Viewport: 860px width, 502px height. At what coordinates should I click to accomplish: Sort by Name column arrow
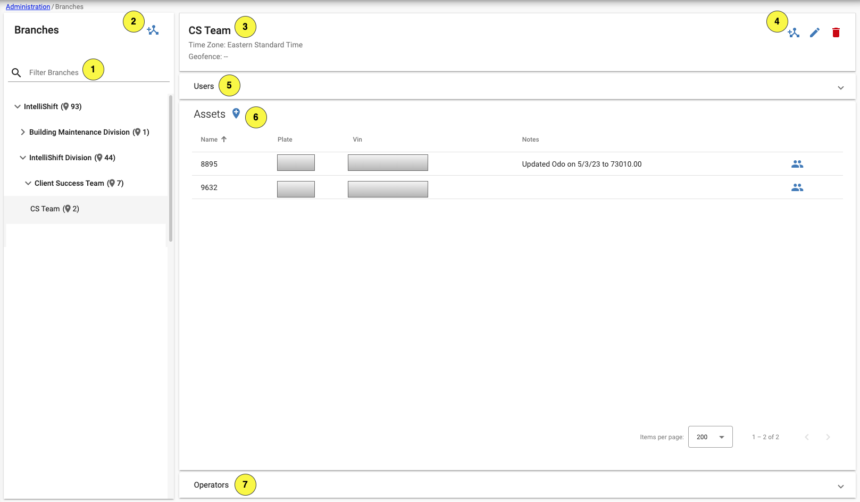[224, 139]
